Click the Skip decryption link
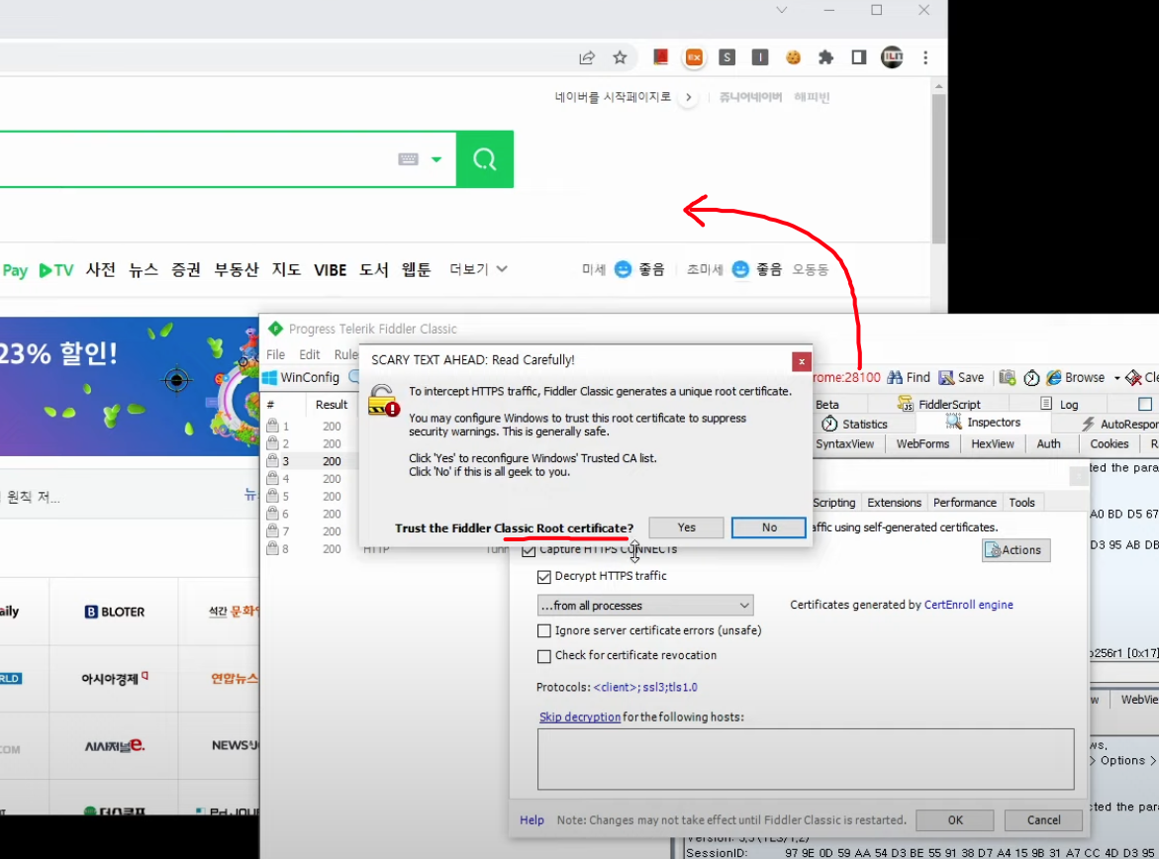Viewport: 1159px width, 859px height. (580, 717)
